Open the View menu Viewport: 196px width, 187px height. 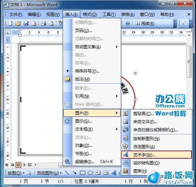click(x=53, y=15)
